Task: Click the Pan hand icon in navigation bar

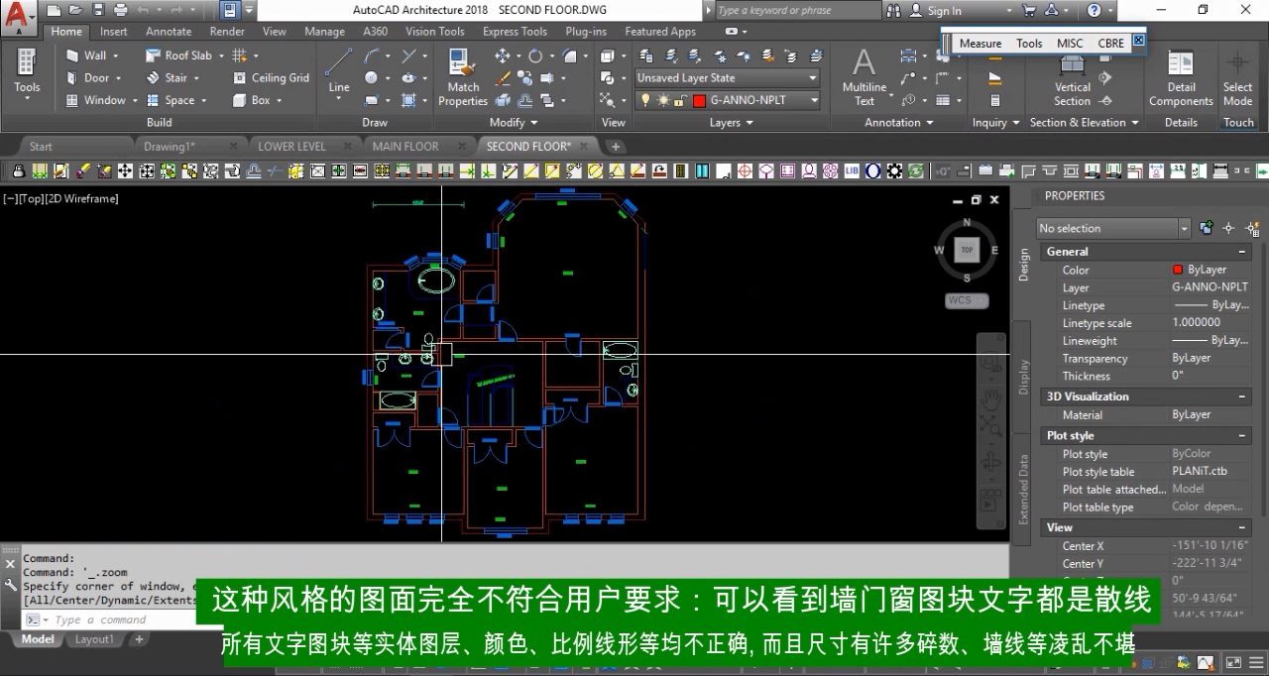Action: (991, 398)
